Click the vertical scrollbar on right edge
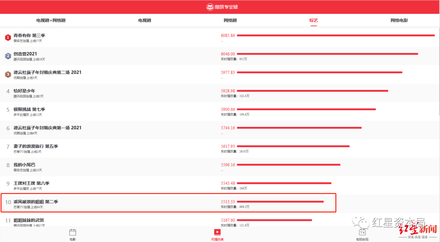The image size is (440, 242). [439, 72]
